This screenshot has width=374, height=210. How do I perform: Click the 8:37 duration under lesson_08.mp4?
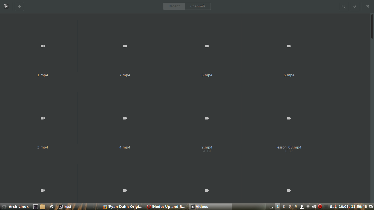[x=289, y=151]
